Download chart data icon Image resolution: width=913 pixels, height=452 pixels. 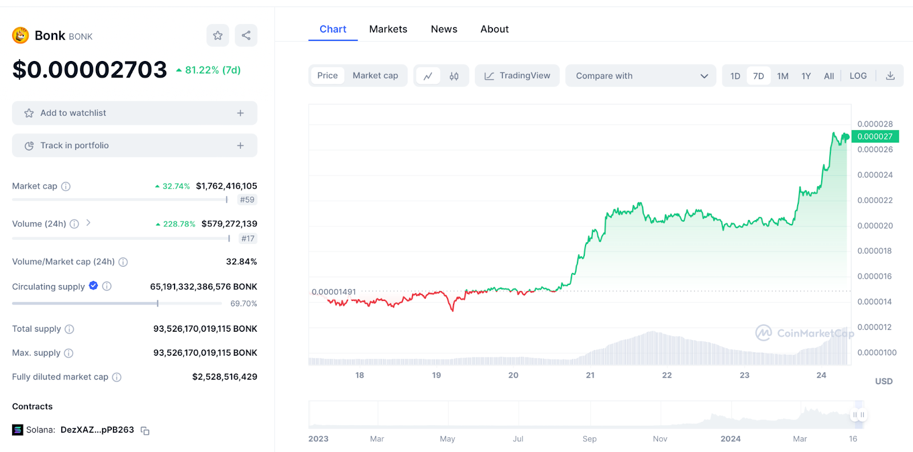point(890,76)
